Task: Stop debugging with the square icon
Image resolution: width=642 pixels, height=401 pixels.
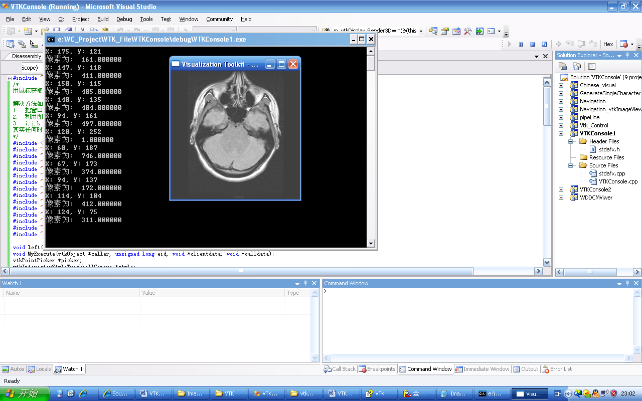Action: [x=533, y=44]
